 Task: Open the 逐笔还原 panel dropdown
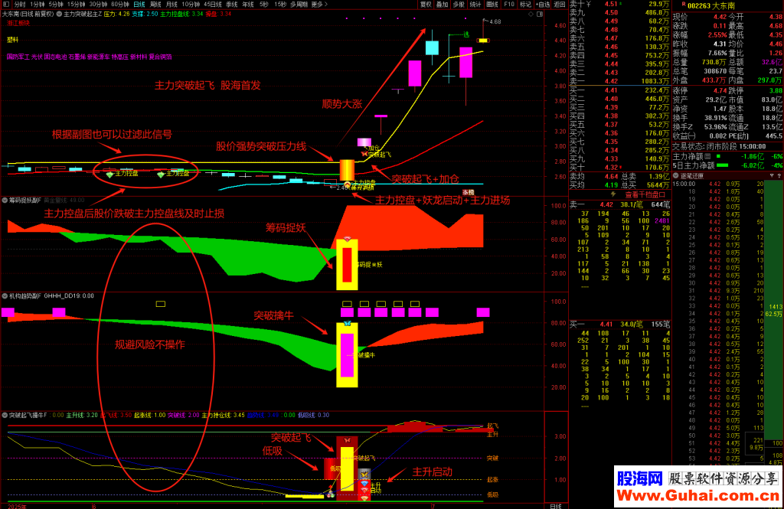(x=675, y=175)
